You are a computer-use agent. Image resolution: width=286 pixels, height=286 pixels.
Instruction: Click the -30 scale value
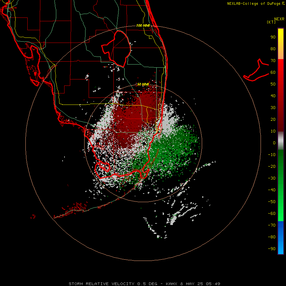pyautogui.click(x=272, y=178)
